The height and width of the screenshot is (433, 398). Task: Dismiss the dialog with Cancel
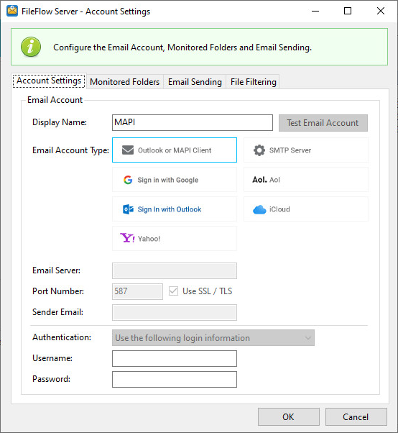(356, 416)
